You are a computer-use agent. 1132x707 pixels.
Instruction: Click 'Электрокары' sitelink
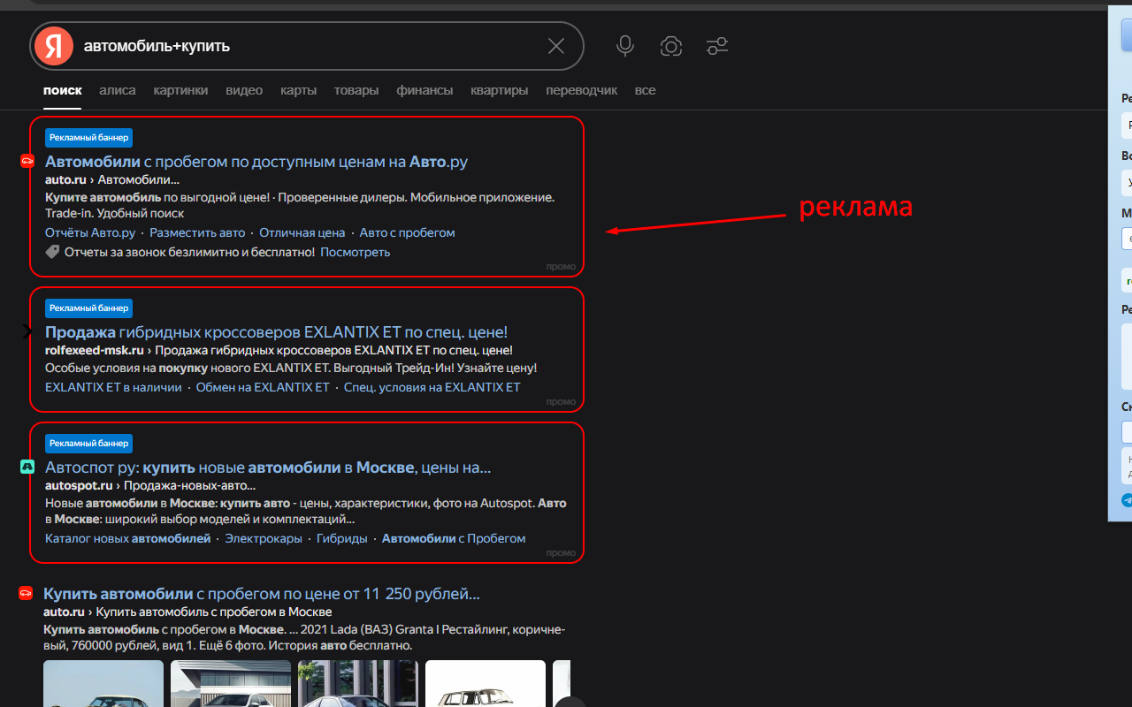[x=264, y=538]
